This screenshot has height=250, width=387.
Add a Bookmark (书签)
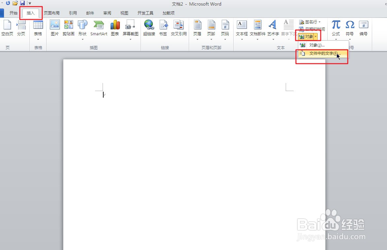coord(163,28)
